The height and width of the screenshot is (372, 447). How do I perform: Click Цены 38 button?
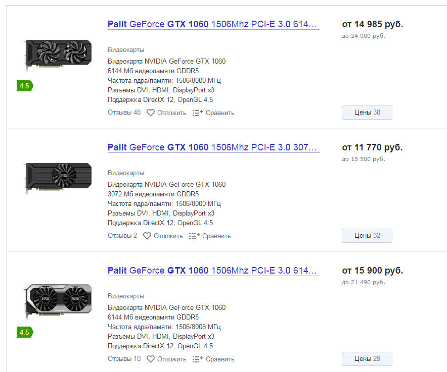367,113
